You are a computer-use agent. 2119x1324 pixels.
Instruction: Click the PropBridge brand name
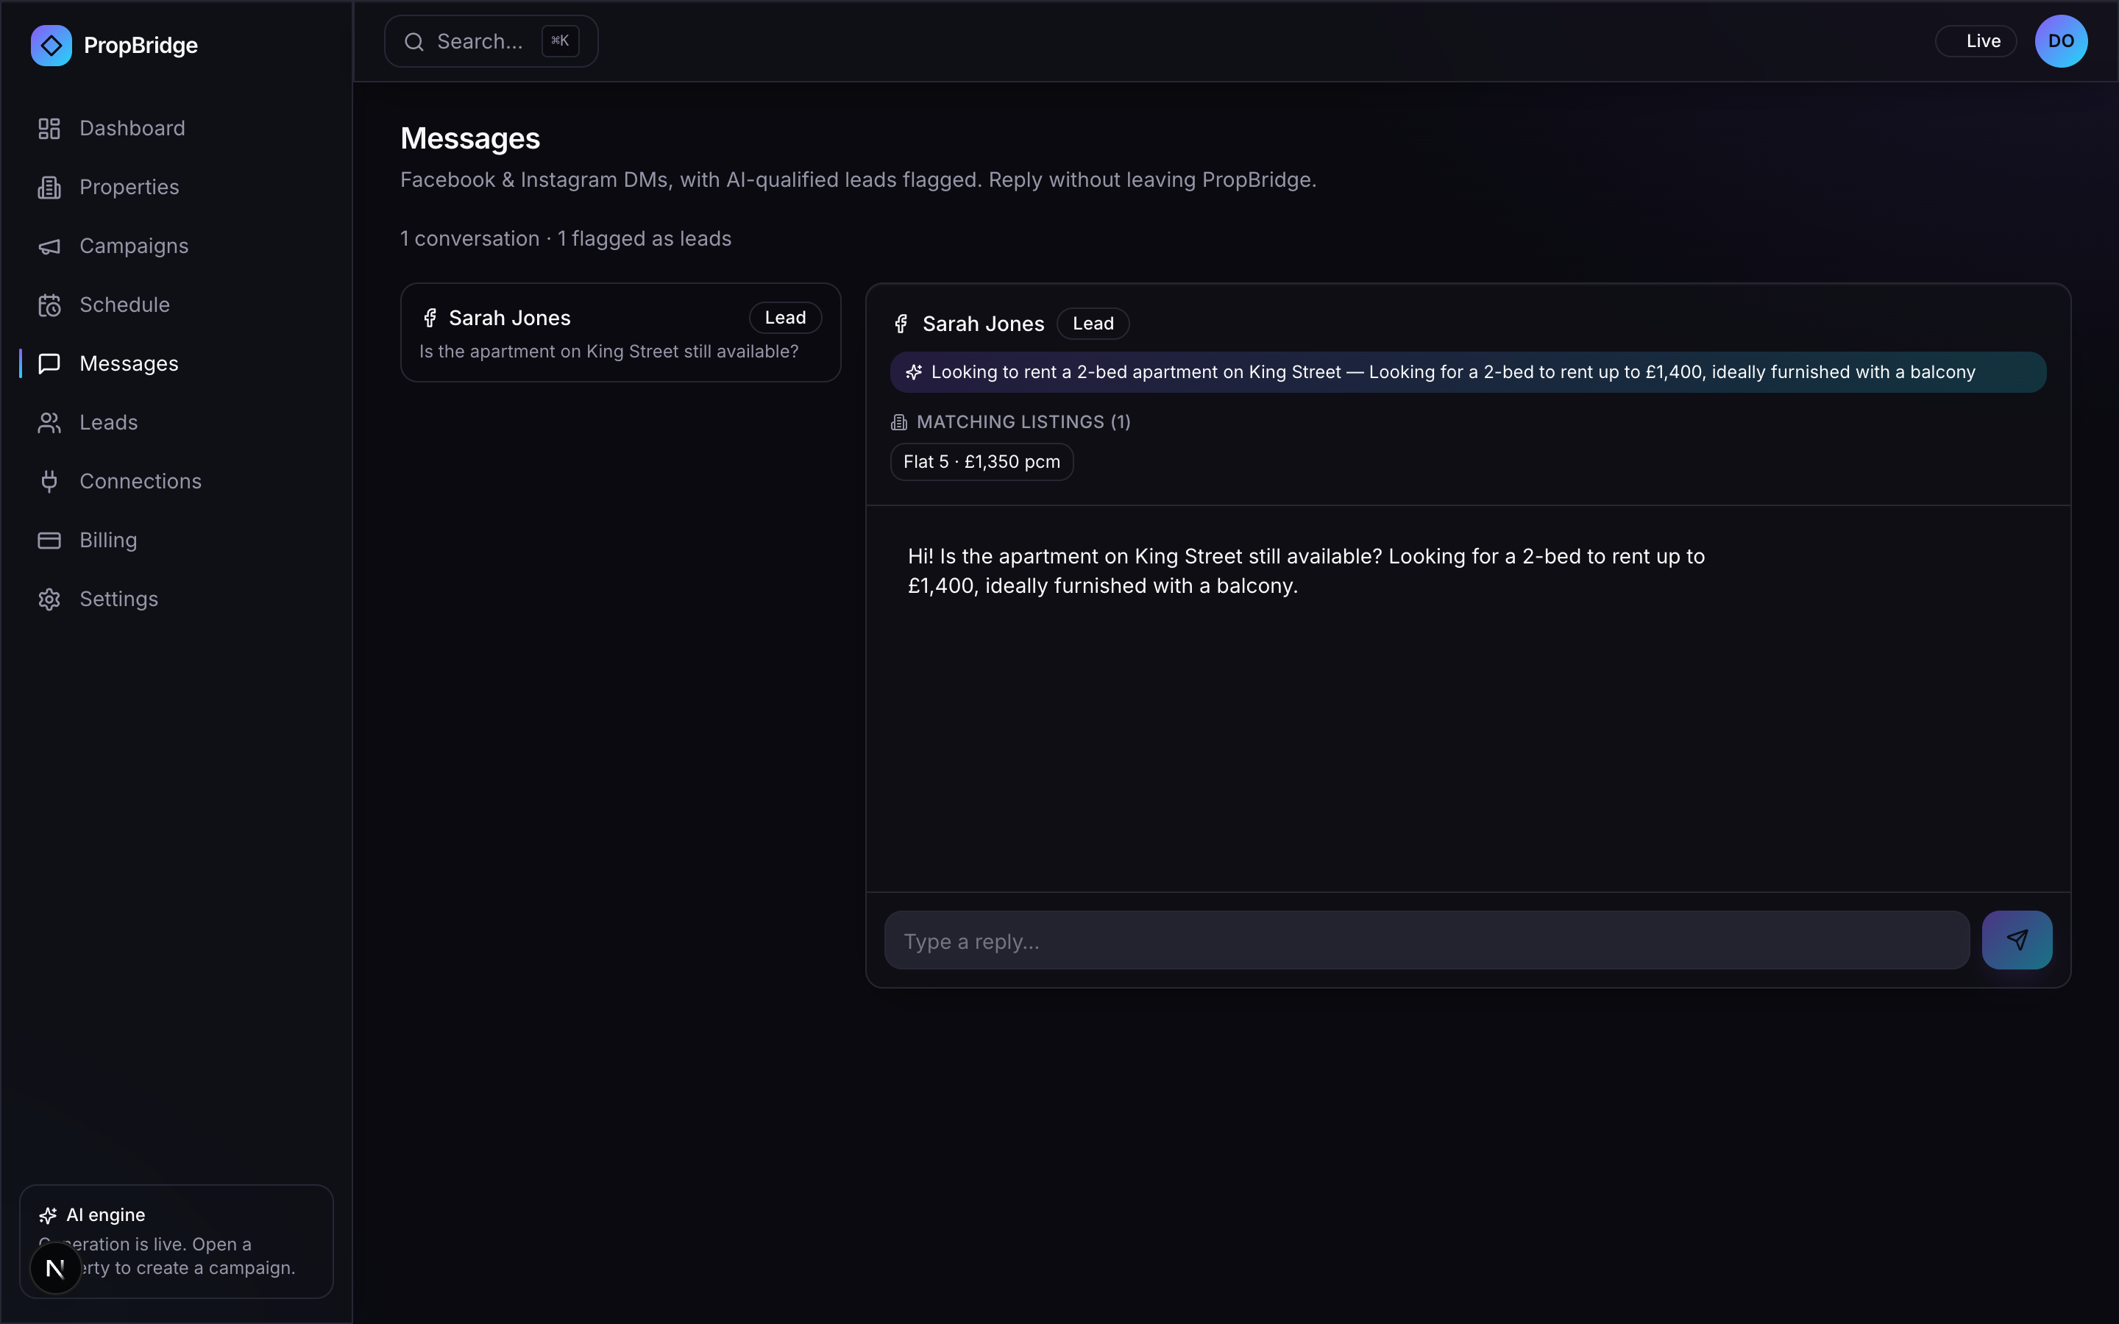[140, 46]
